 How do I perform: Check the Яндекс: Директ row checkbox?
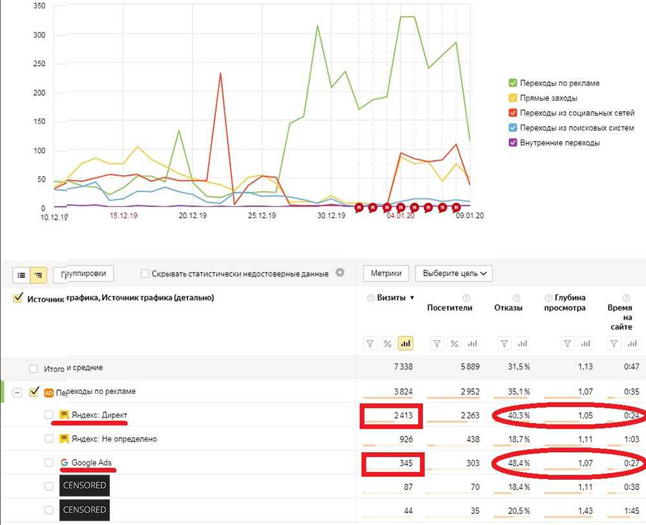[49, 415]
